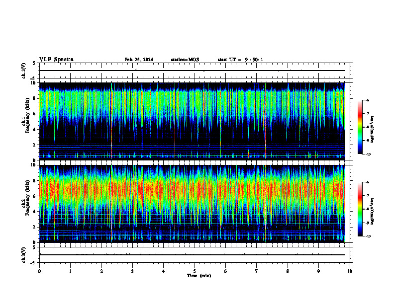The height and width of the screenshot is (304, 394).
Task: Click the "station=MOS" header label
Action: 185,60
